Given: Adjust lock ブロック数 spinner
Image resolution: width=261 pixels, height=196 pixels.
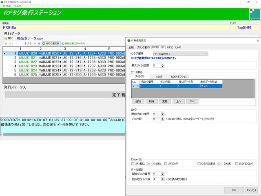Looking at the screenshot, I should 162,119.
